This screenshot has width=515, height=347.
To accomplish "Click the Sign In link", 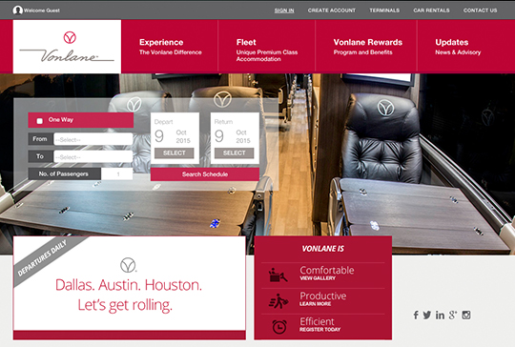I will tap(284, 10).
